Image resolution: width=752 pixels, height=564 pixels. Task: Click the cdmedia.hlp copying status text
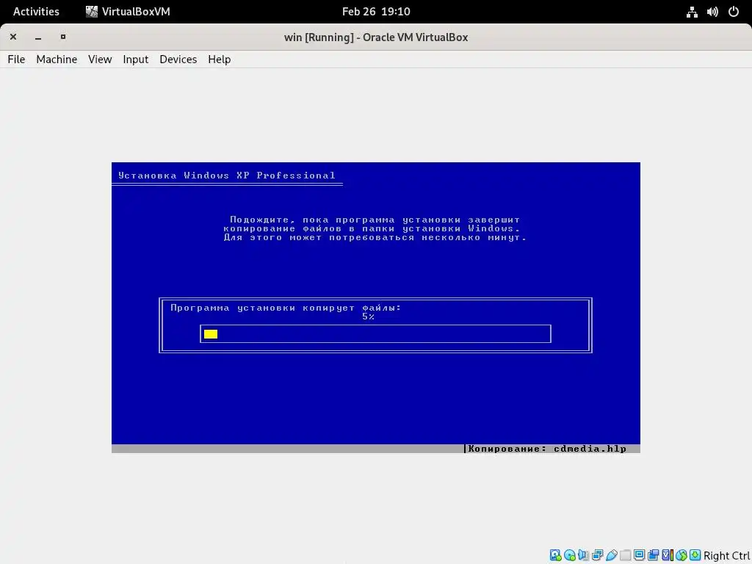pyautogui.click(x=547, y=449)
